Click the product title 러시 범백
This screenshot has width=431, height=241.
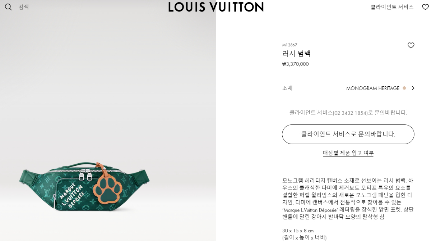coord(296,54)
